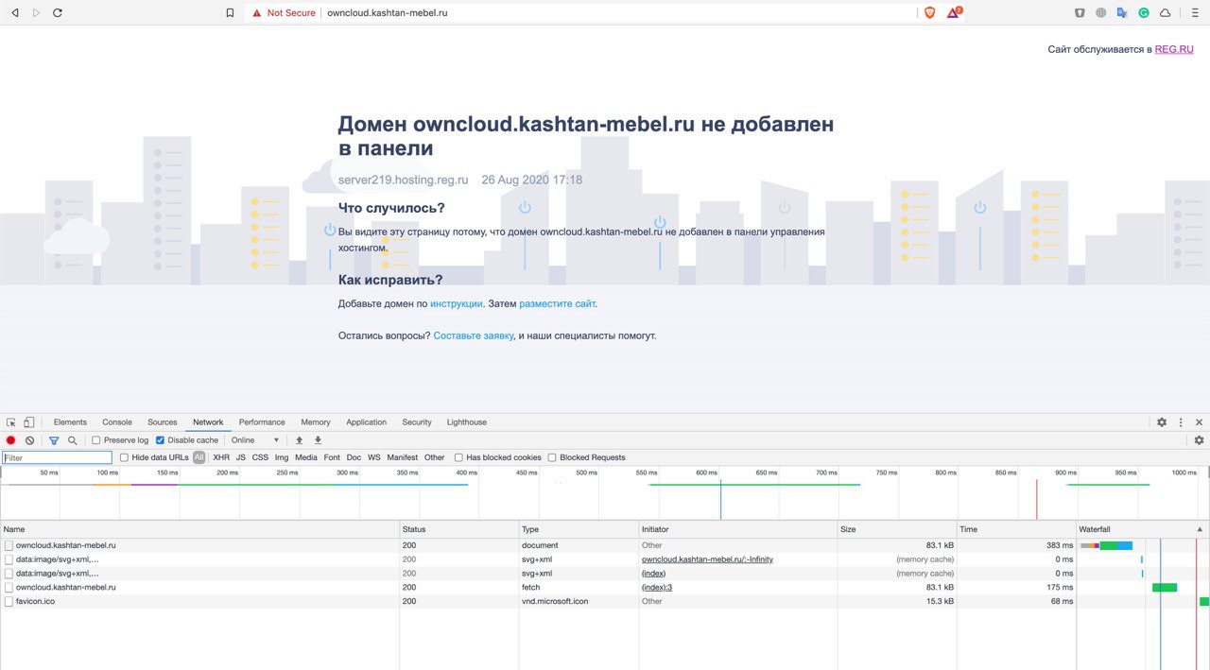This screenshot has width=1210, height=670.
Task: Open initiator link owncloud.kashtan-mebel.ru/:-Infinity
Action: 707,559
